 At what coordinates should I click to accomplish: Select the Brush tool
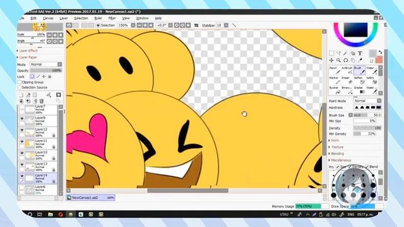pos(359,71)
